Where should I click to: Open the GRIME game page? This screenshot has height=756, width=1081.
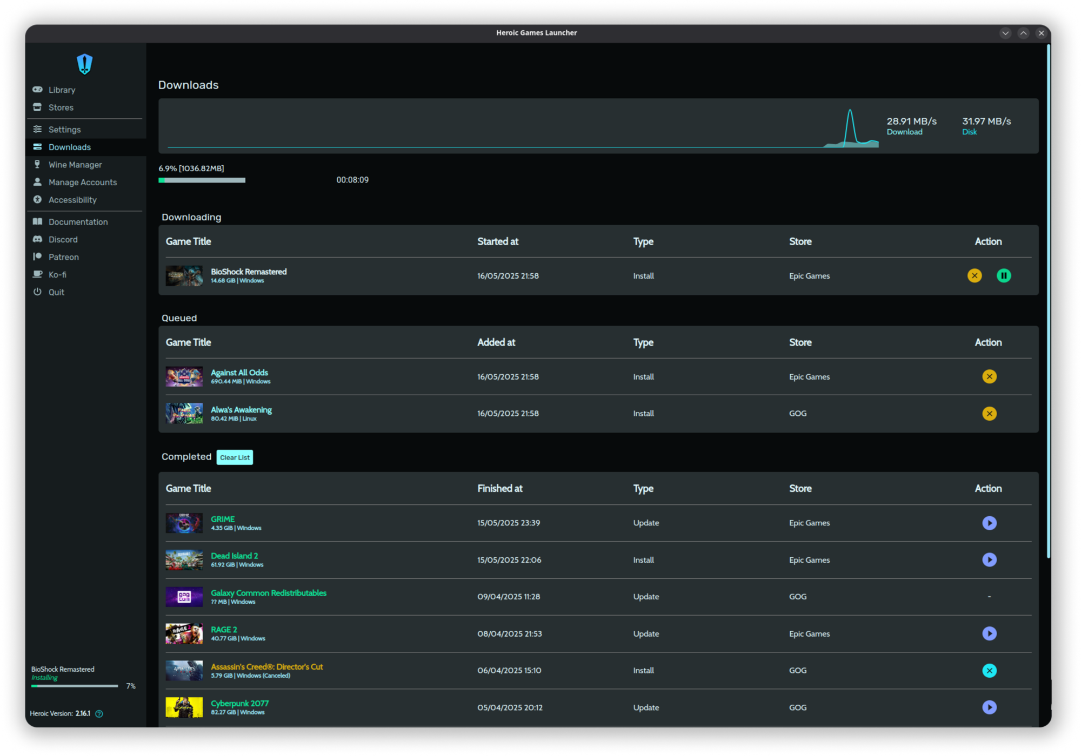coord(223,519)
